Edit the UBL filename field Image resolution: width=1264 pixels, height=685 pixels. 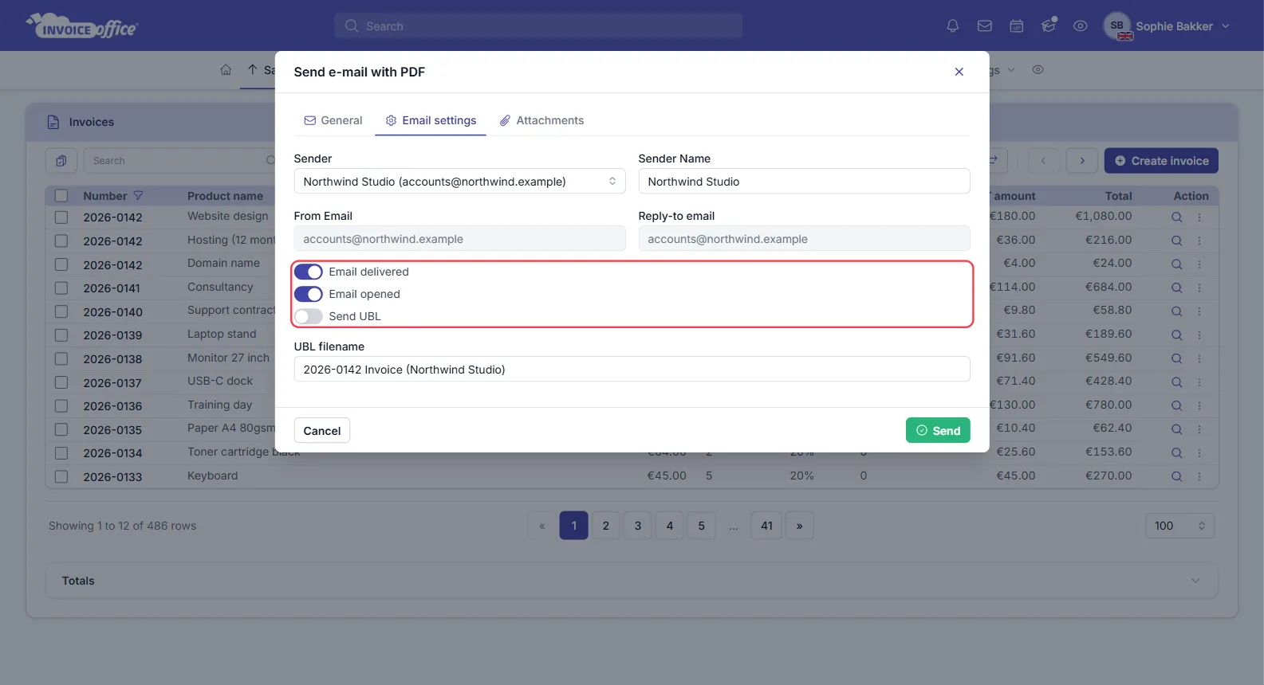(632, 370)
